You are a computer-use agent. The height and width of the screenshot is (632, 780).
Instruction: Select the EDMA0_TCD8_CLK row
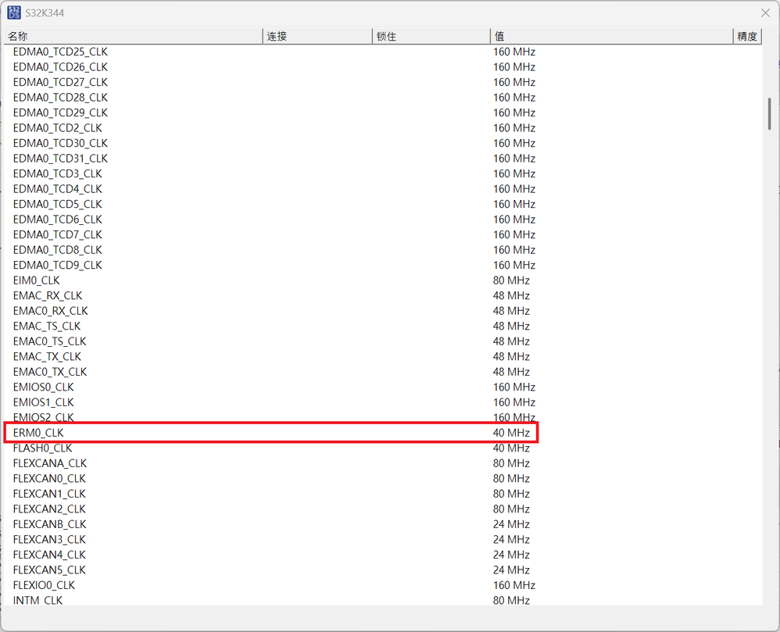[x=383, y=250]
